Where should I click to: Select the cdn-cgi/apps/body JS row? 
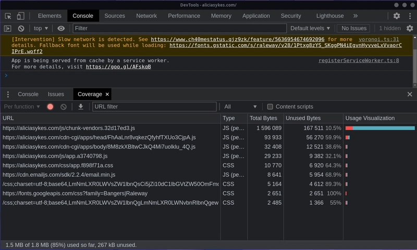pyautogui.click(x=208, y=147)
